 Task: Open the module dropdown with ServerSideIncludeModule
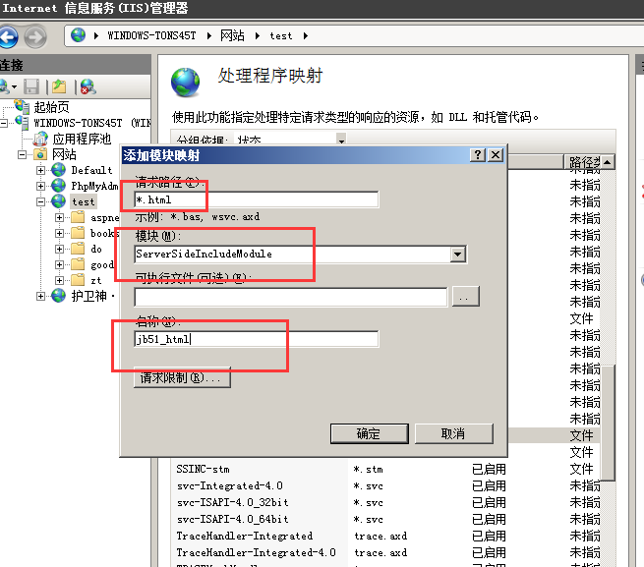coord(457,255)
